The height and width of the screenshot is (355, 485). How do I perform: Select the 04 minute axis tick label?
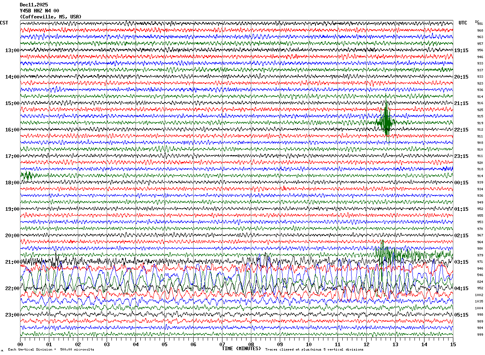pos(135,344)
